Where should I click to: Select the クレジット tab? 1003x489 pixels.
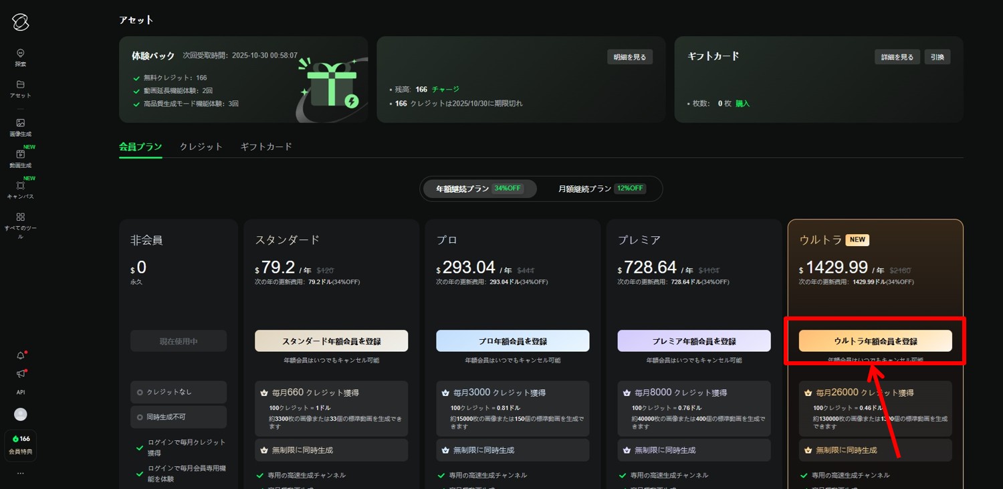201,146
